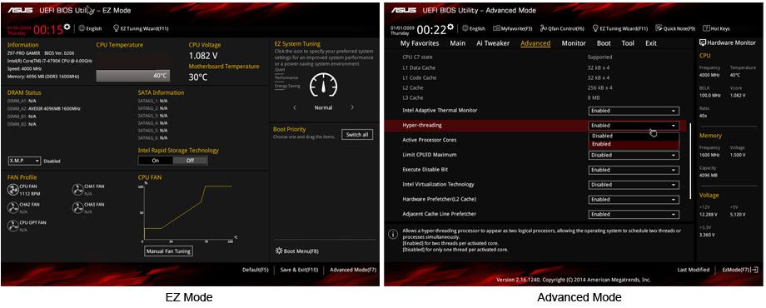Image resolution: width=766 pixels, height=308 pixels.
Task: Select the CHA3 FAN icon
Action: 77,207
